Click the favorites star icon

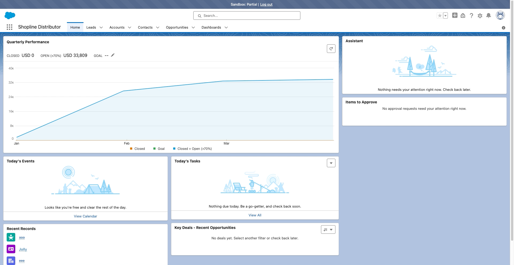click(440, 16)
